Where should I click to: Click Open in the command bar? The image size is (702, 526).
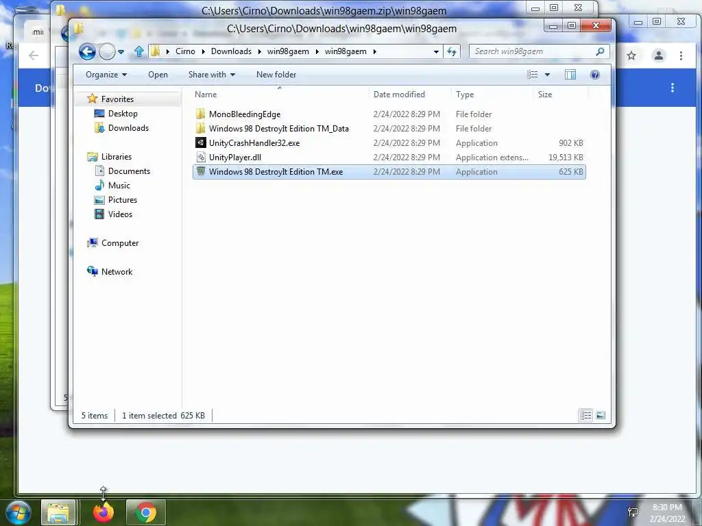(158, 75)
